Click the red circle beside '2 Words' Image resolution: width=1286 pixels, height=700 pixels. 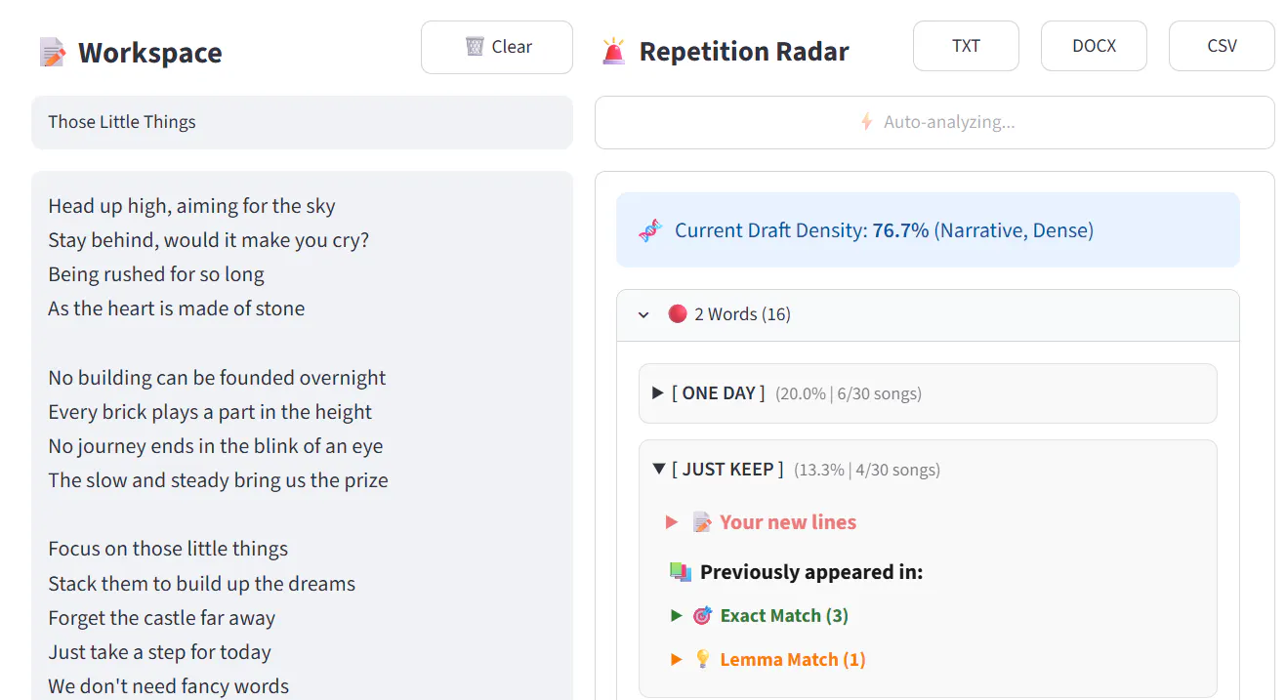point(677,313)
